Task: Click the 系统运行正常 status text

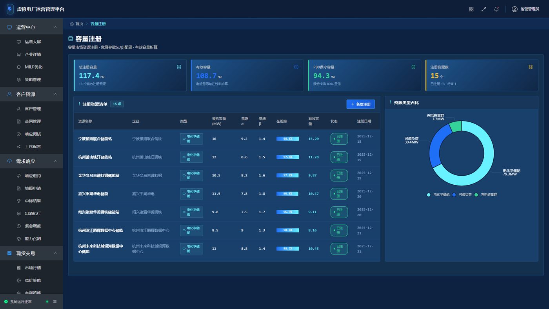Action: (x=21, y=302)
